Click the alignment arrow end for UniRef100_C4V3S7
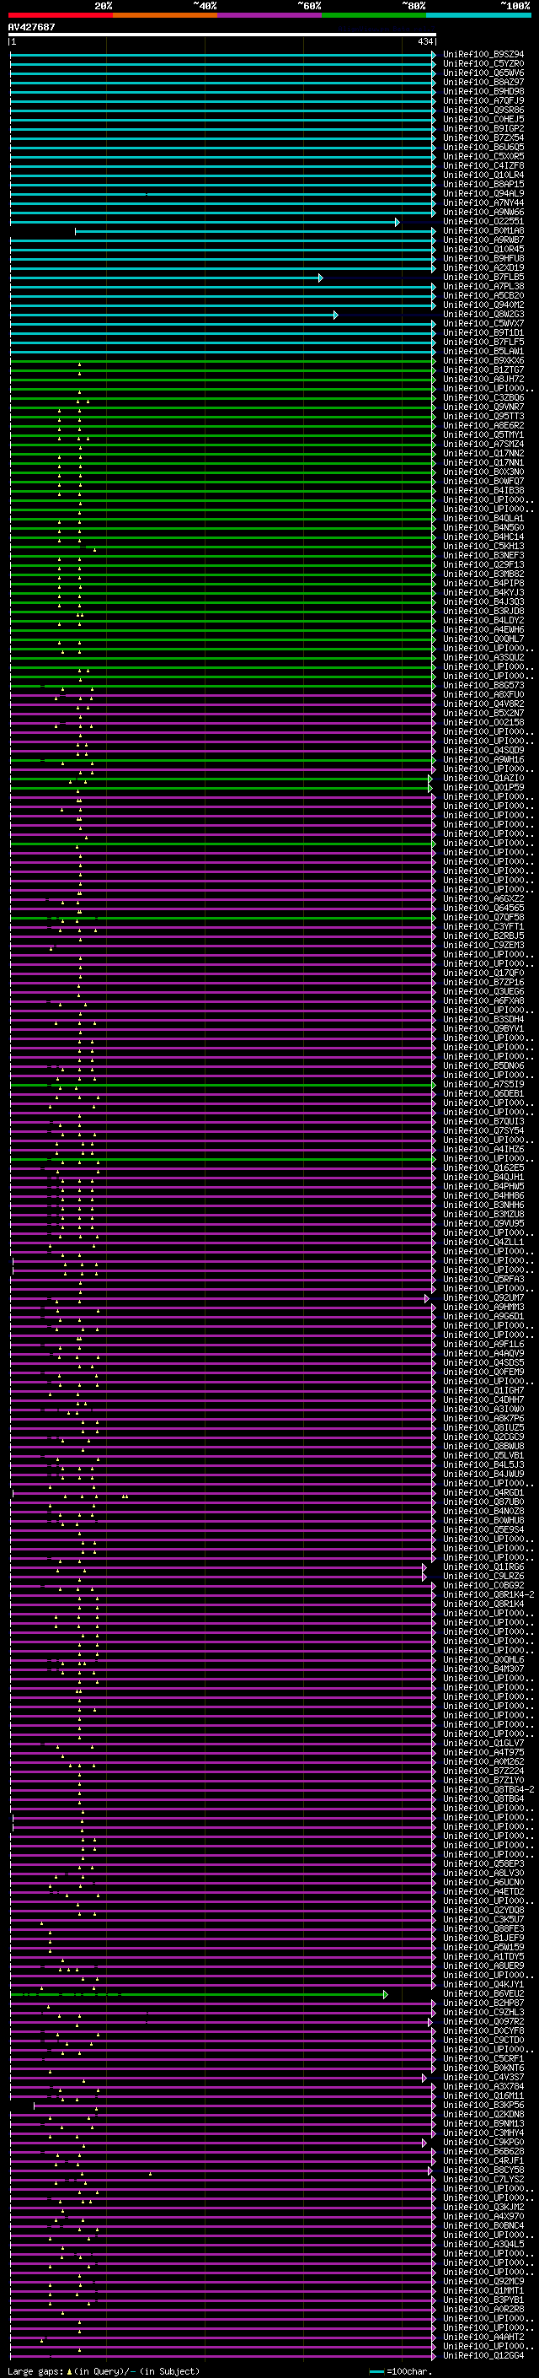The image size is (539, 2378). [424, 2078]
